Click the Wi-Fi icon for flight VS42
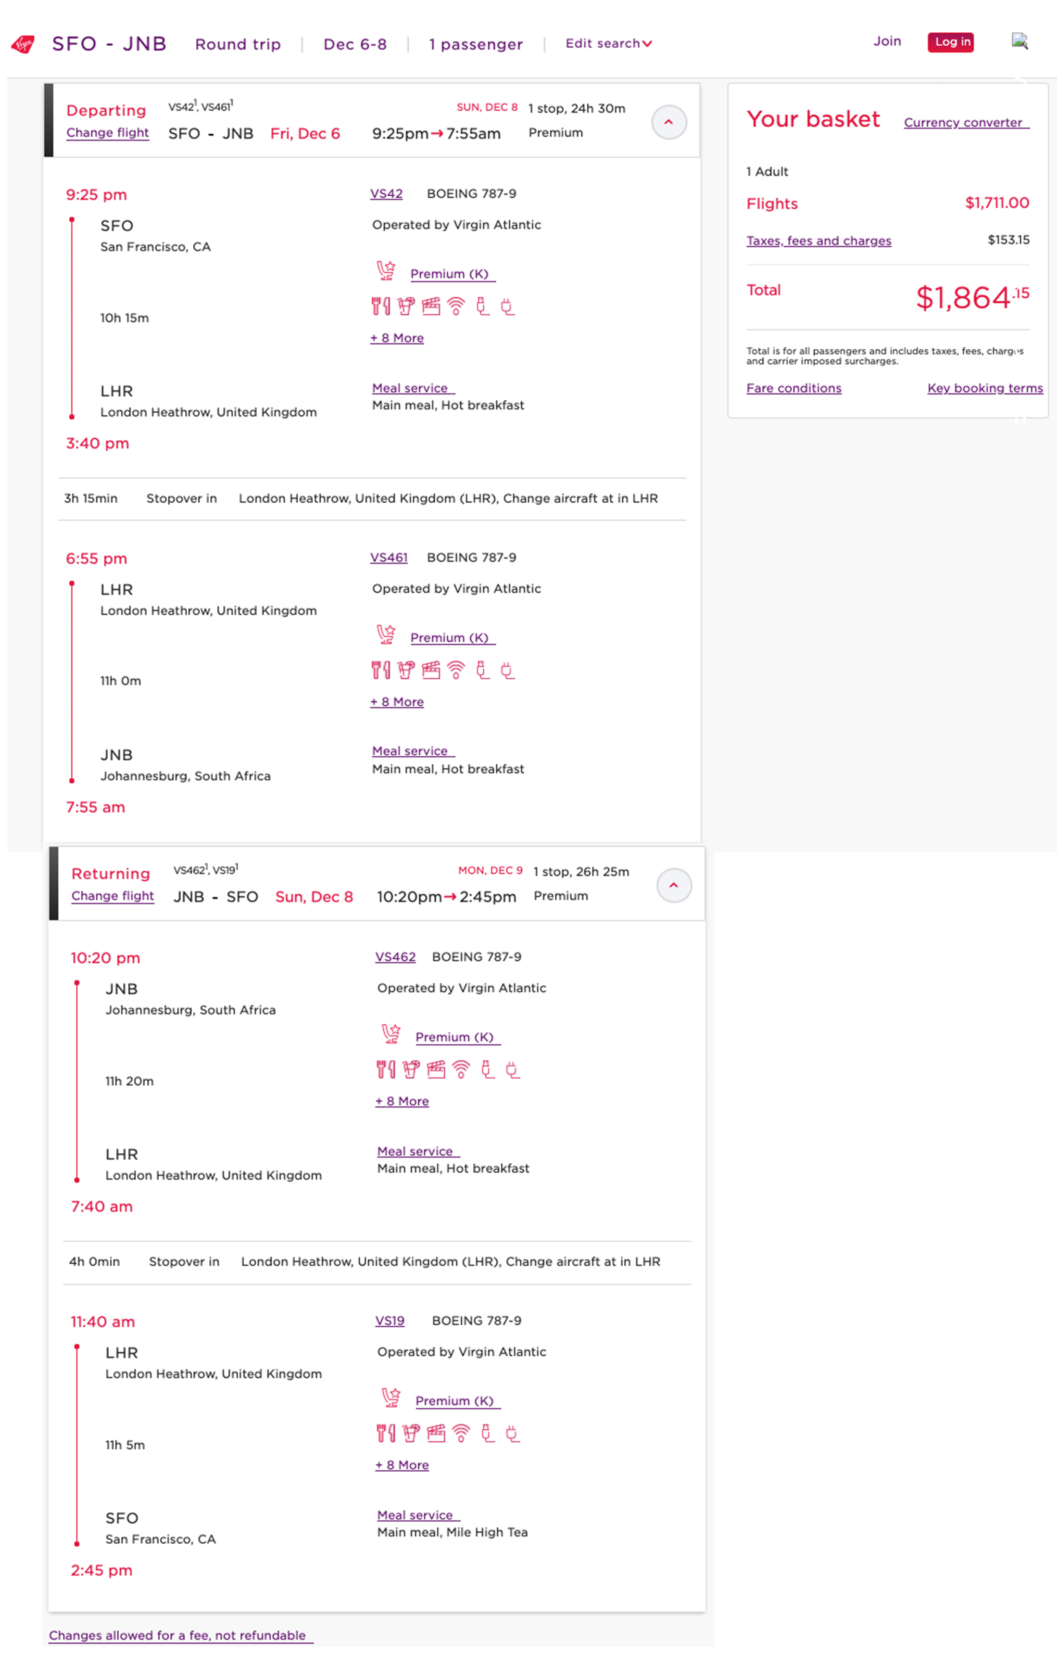This screenshot has width=1057, height=1665. click(x=456, y=305)
